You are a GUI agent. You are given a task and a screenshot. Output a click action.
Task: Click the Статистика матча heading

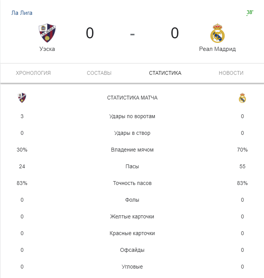pyautogui.click(x=132, y=98)
